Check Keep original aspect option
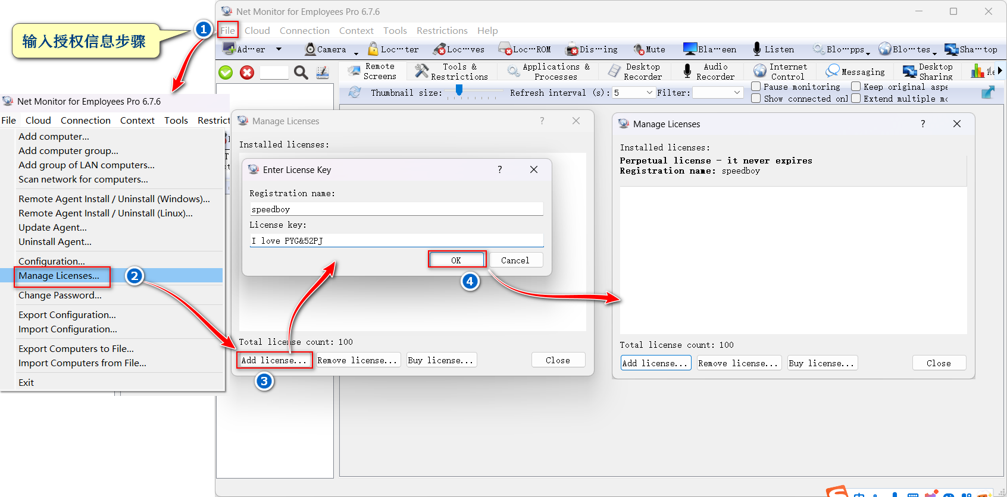Image resolution: width=1007 pixels, height=497 pixels. tap(856, 86)
